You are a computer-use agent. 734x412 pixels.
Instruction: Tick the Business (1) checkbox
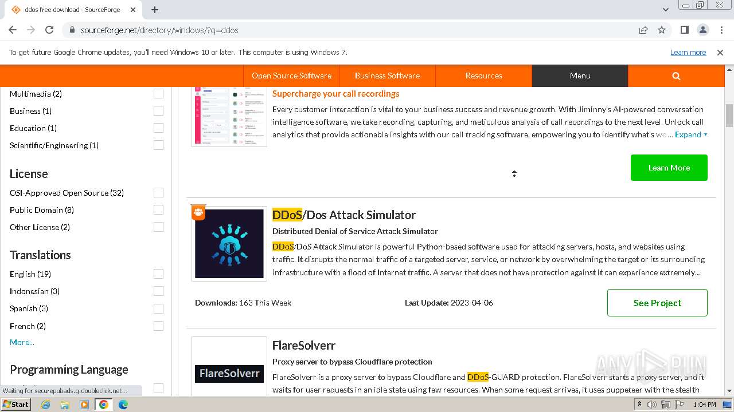pos(158,111)
